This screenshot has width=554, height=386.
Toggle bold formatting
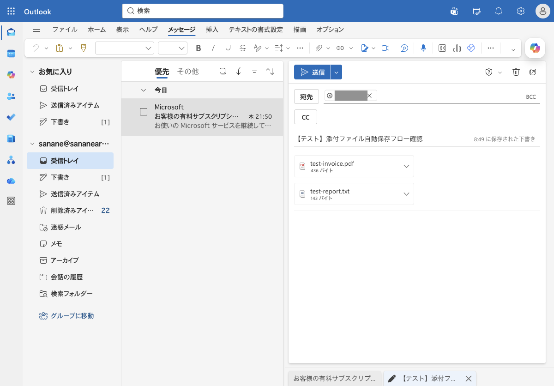199,48
